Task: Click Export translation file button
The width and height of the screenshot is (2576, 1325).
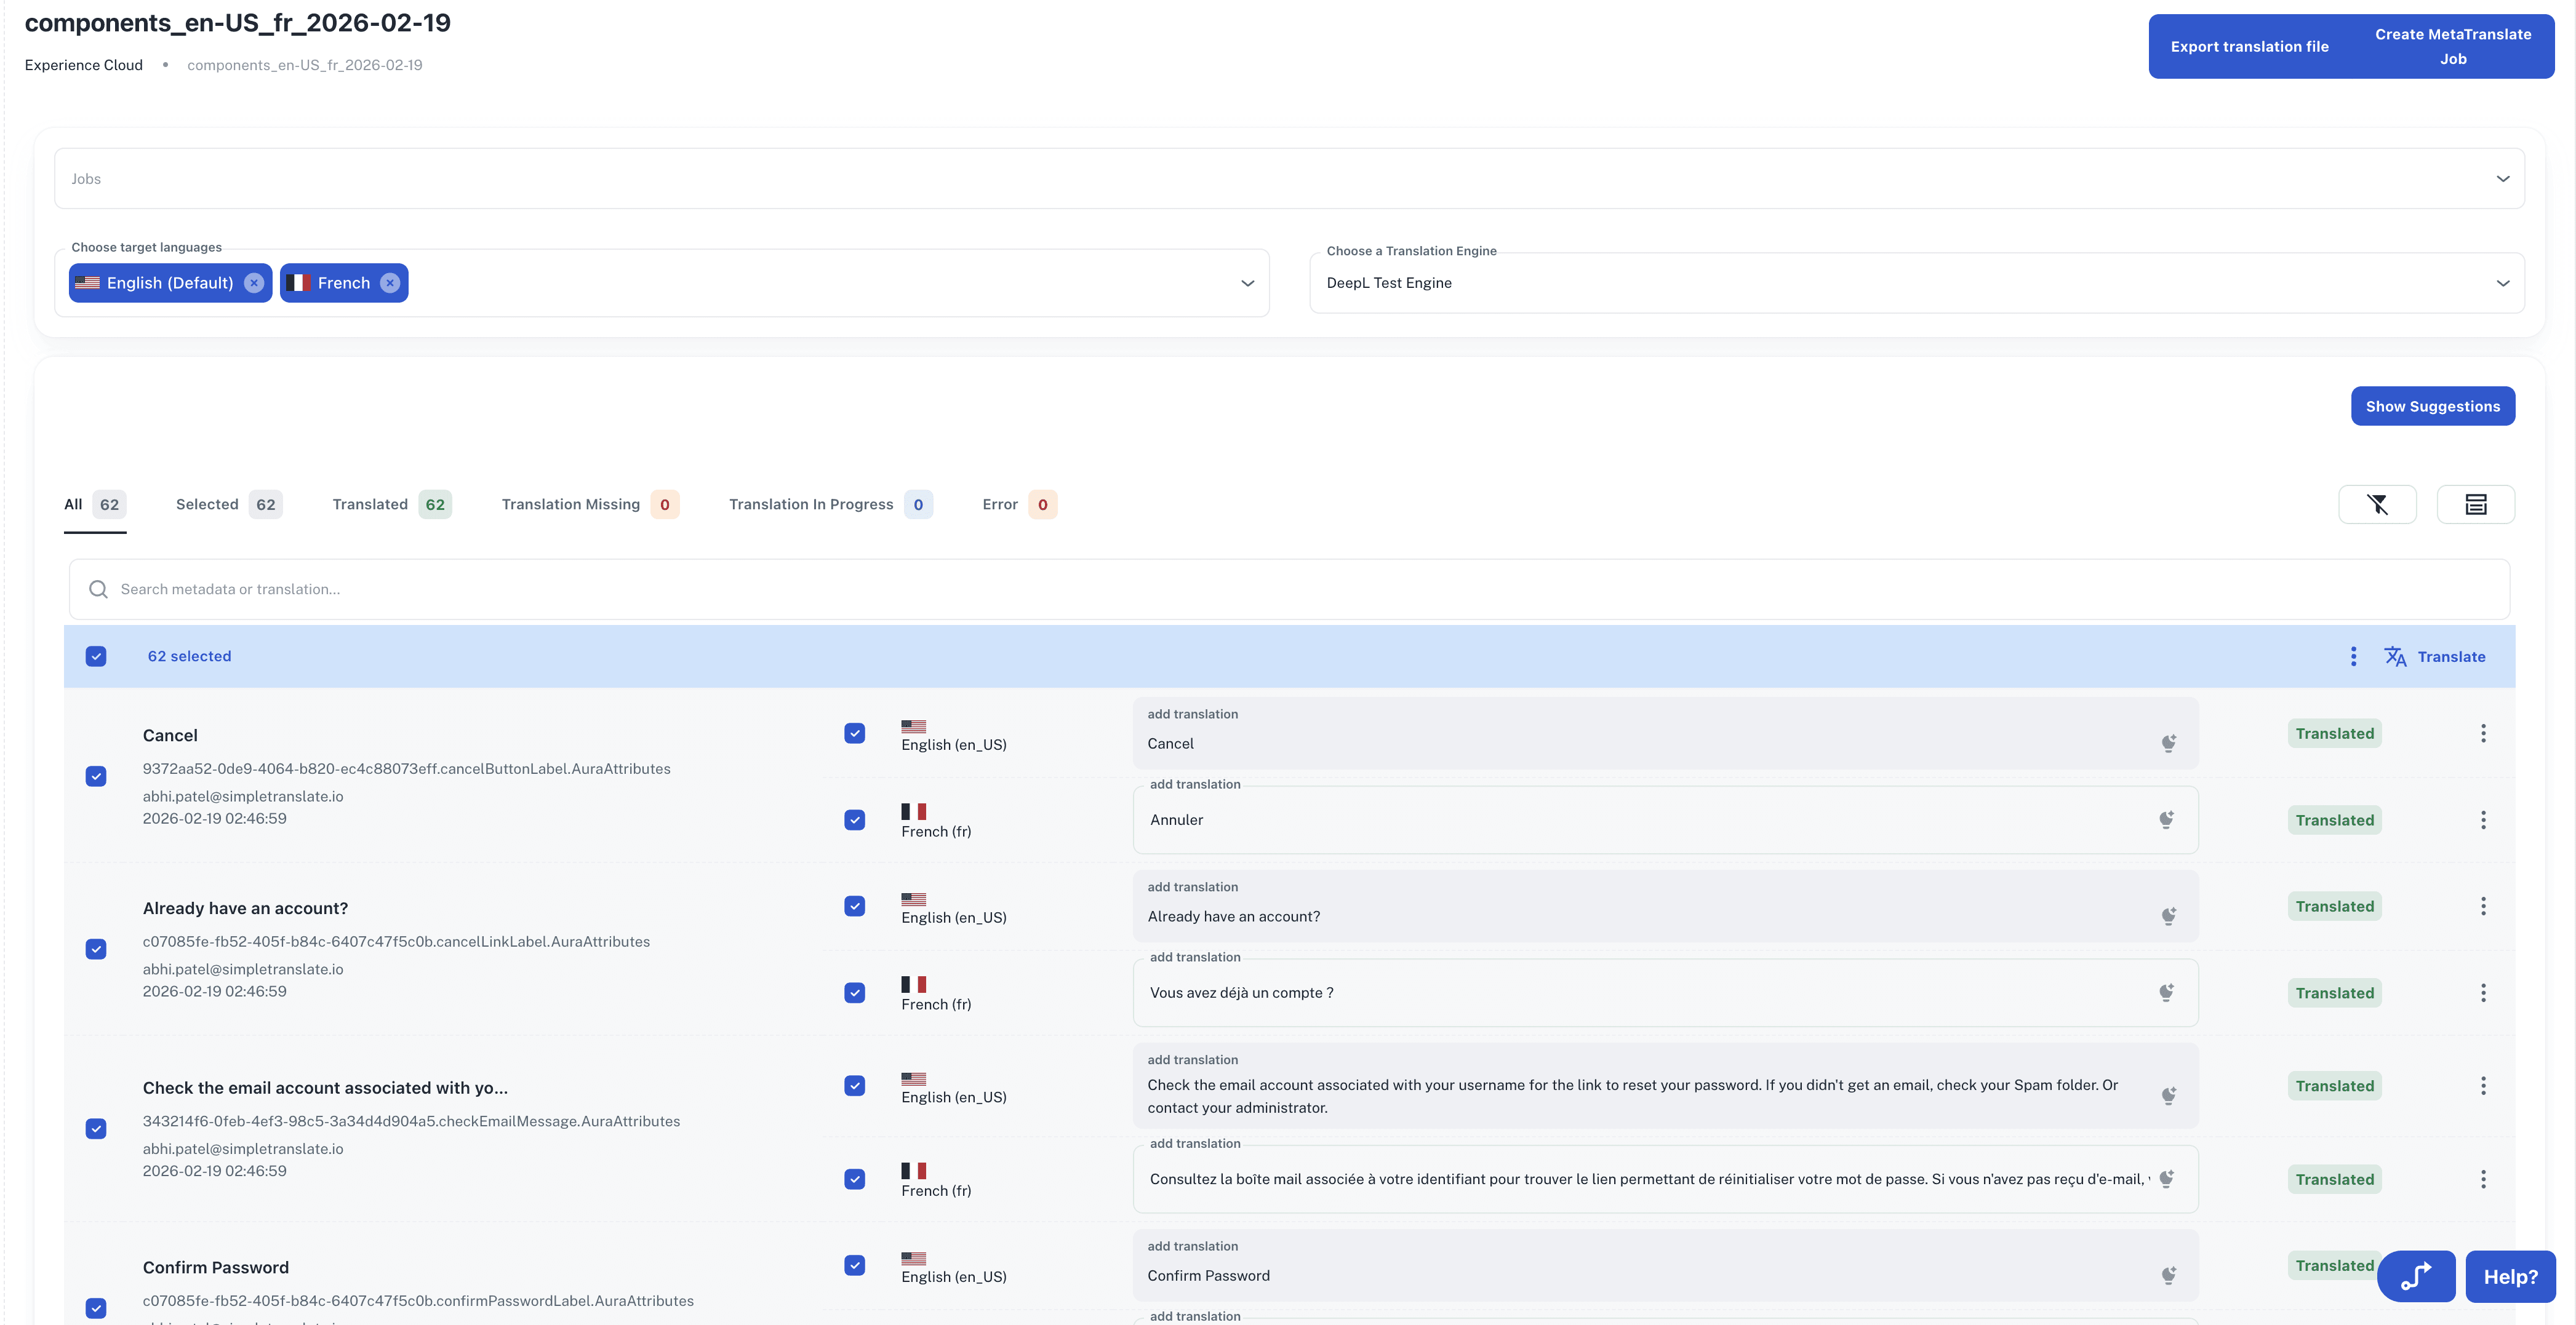Action: click(2249, 47)
